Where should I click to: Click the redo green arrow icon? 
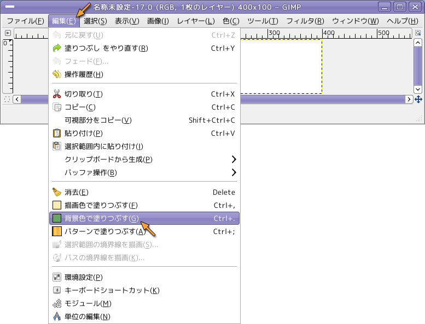(57, 48)
